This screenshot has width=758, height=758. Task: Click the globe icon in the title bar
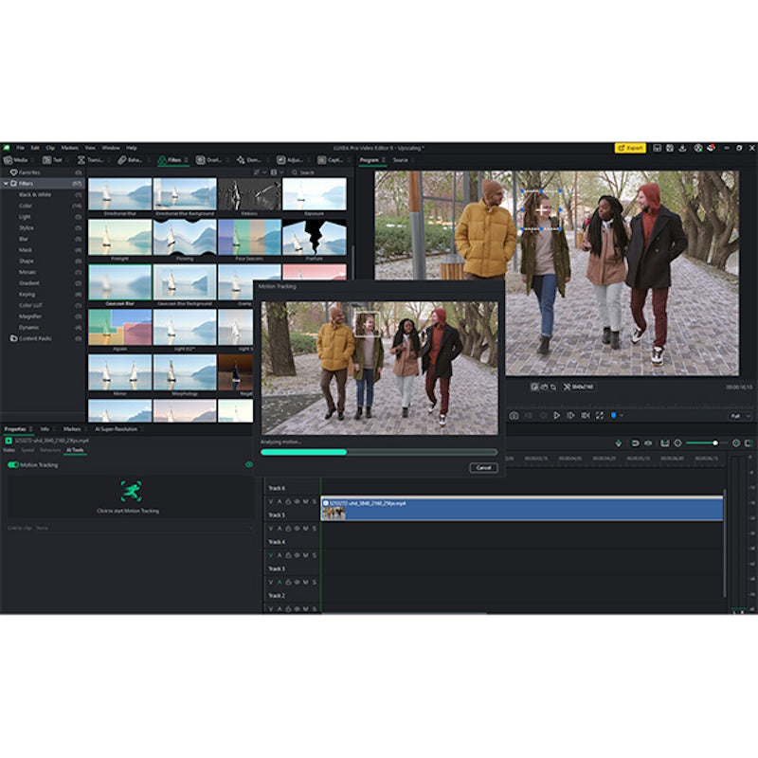pos(698,149)
